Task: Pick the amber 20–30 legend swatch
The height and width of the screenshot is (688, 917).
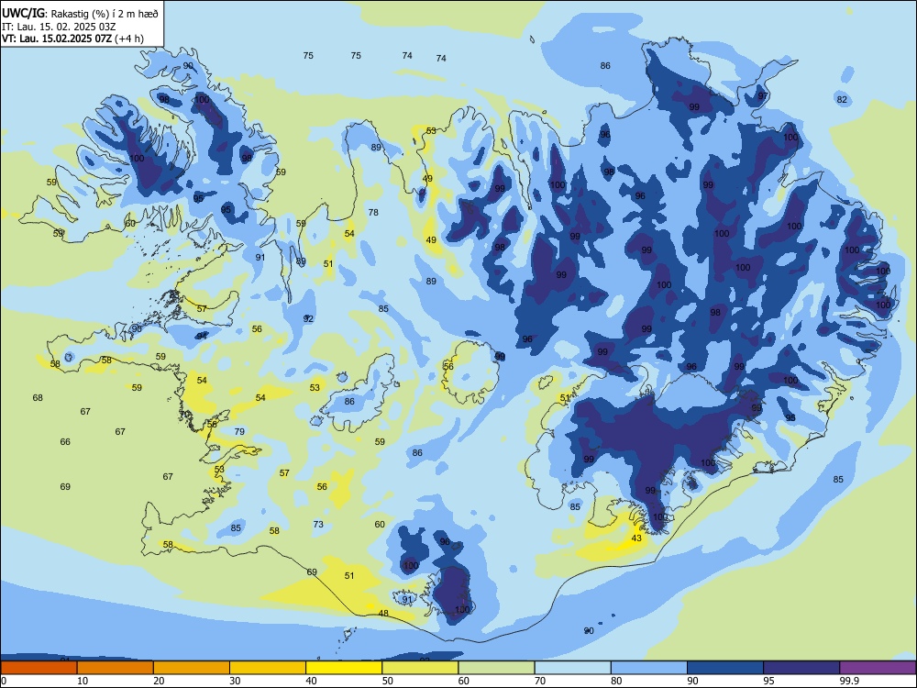Action: tap(192, 668)
